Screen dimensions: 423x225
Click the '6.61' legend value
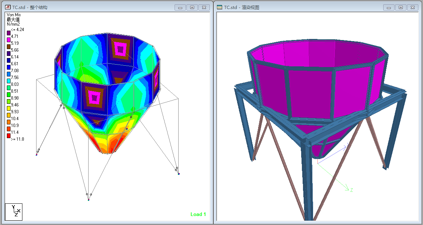[14, 64]
